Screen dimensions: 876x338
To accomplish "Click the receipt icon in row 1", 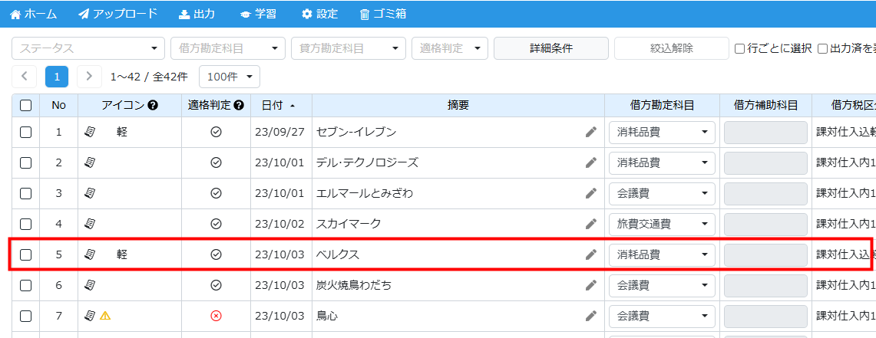I will [90, 132].
